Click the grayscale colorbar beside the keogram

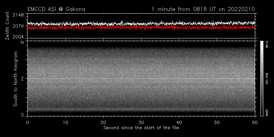coord(262,79)
